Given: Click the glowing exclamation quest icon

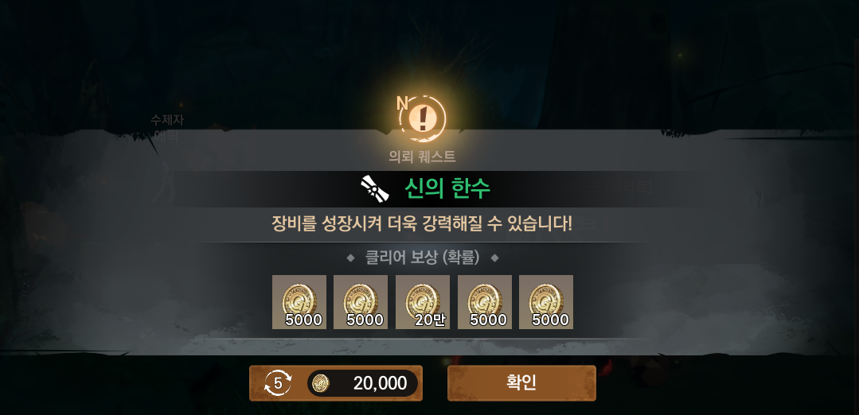Looking at the screenshot, I should (423, 118).
